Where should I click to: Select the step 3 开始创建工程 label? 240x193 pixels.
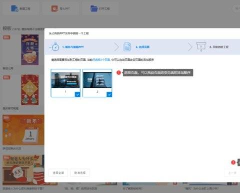(219, 47)
